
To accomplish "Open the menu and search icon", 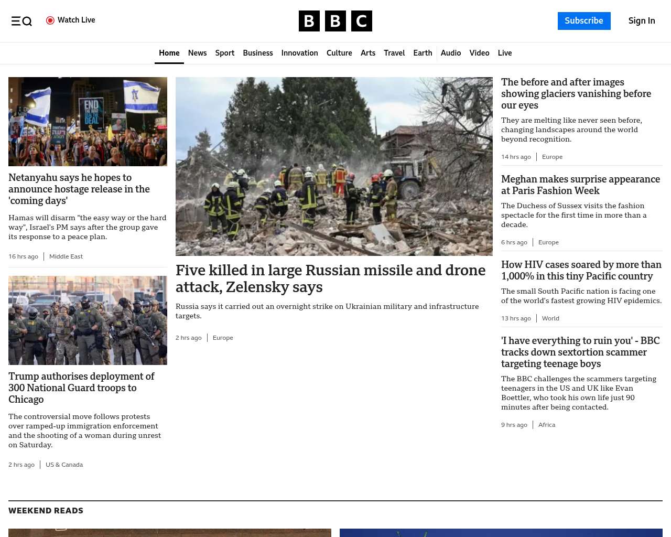I will point(21,21).
